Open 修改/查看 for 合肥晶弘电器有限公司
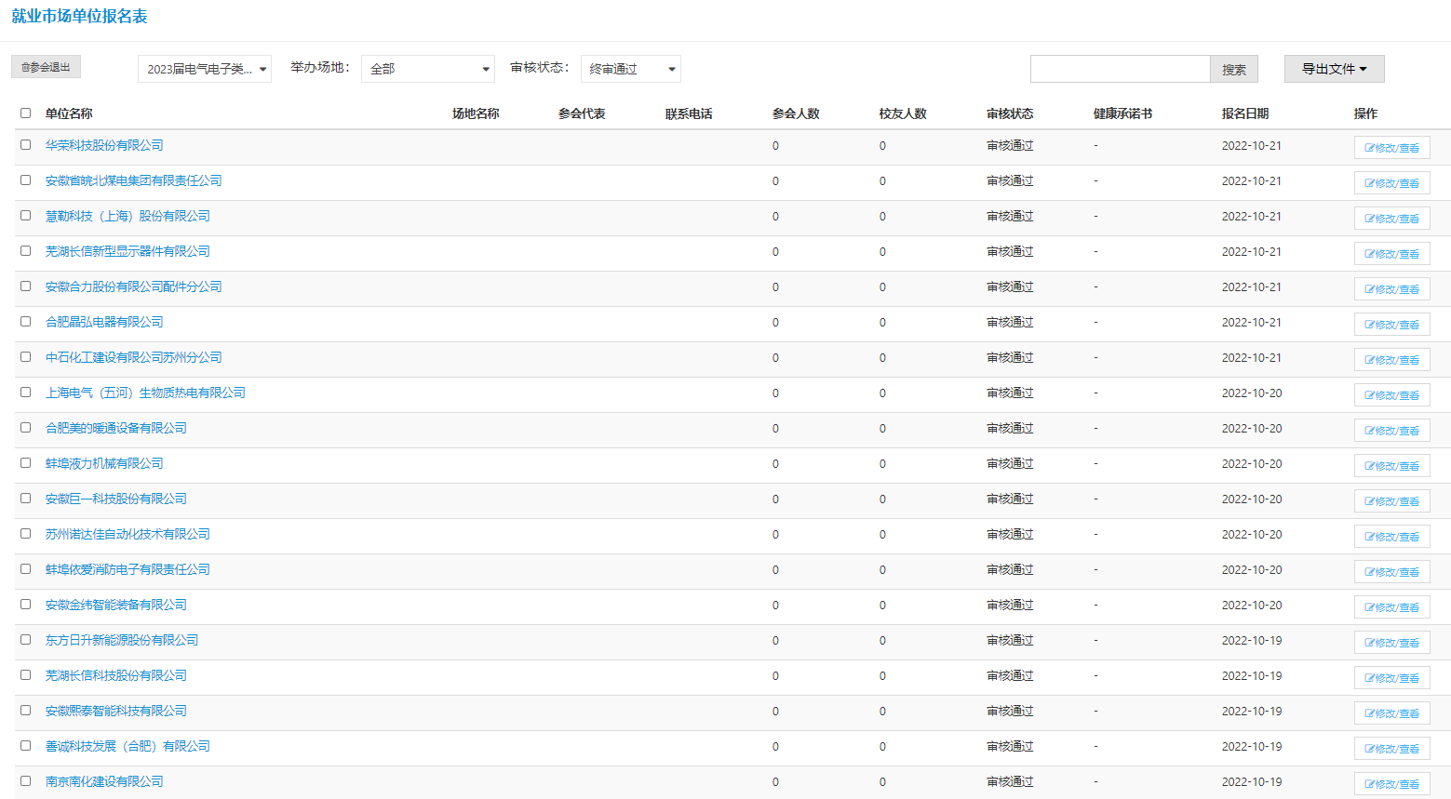Screen dimensions: 1451x799 (1391, 325)
